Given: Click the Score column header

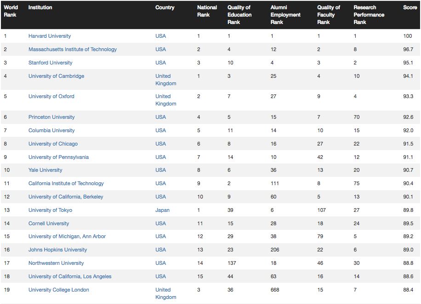Looking at the screenshot, I should (410, 7).
